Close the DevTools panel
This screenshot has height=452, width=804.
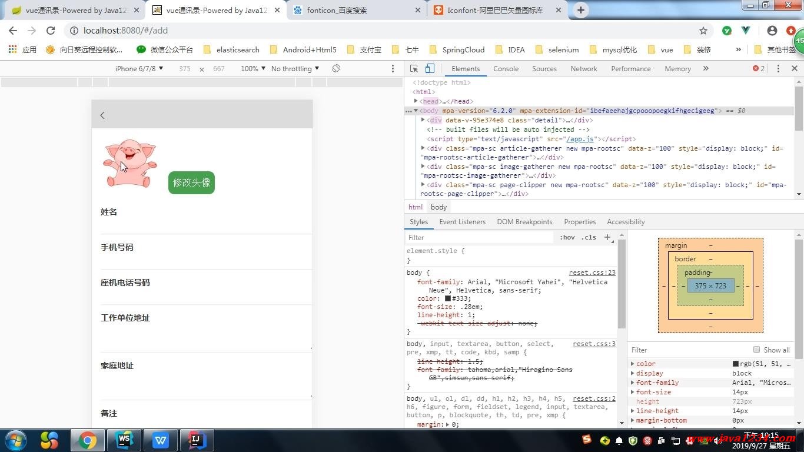tap(794, 68)
